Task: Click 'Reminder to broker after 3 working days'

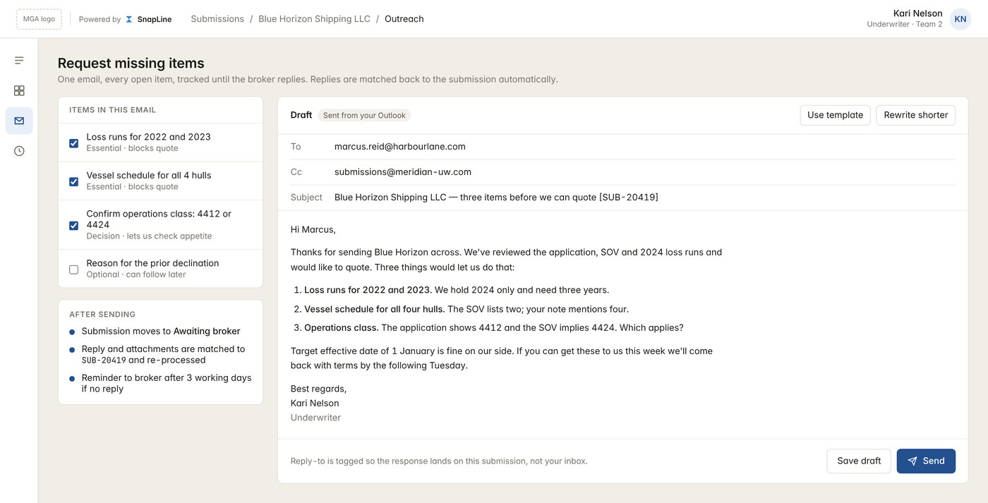Action: point(167,383)
